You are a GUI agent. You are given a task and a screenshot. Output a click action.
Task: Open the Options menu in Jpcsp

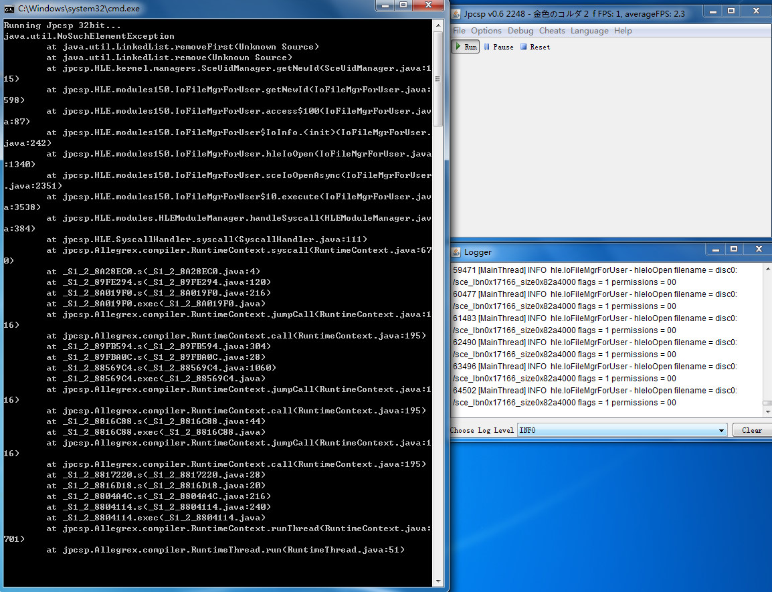[x=486, y=31]
